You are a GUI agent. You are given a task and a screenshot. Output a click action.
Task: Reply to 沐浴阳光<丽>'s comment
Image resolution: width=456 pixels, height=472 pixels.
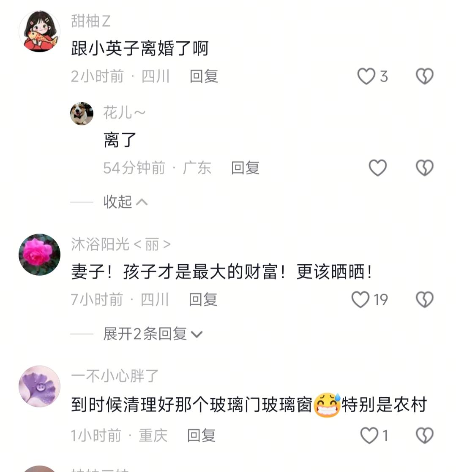[203, 299]
